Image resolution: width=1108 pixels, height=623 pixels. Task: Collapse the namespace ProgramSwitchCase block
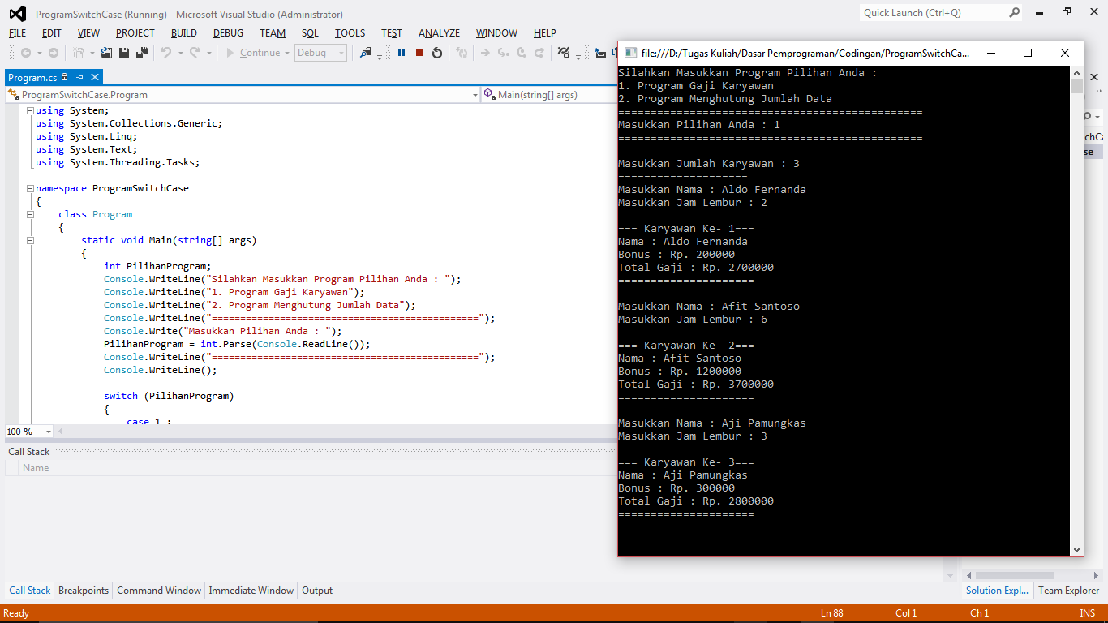[30, 188]
